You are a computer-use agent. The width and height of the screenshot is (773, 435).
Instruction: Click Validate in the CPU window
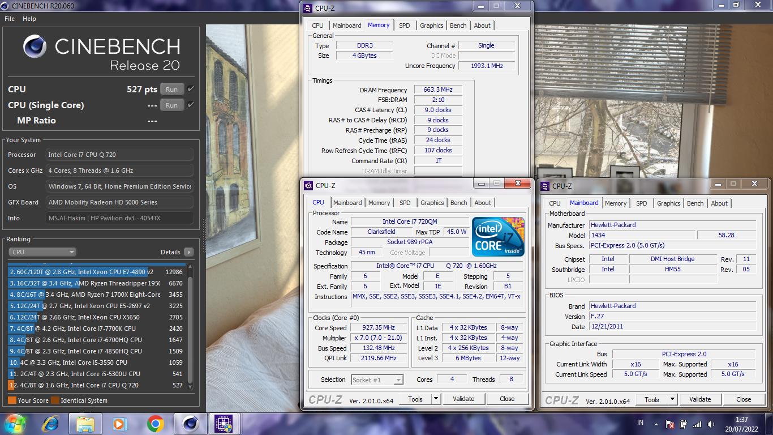tap(463, 399)
